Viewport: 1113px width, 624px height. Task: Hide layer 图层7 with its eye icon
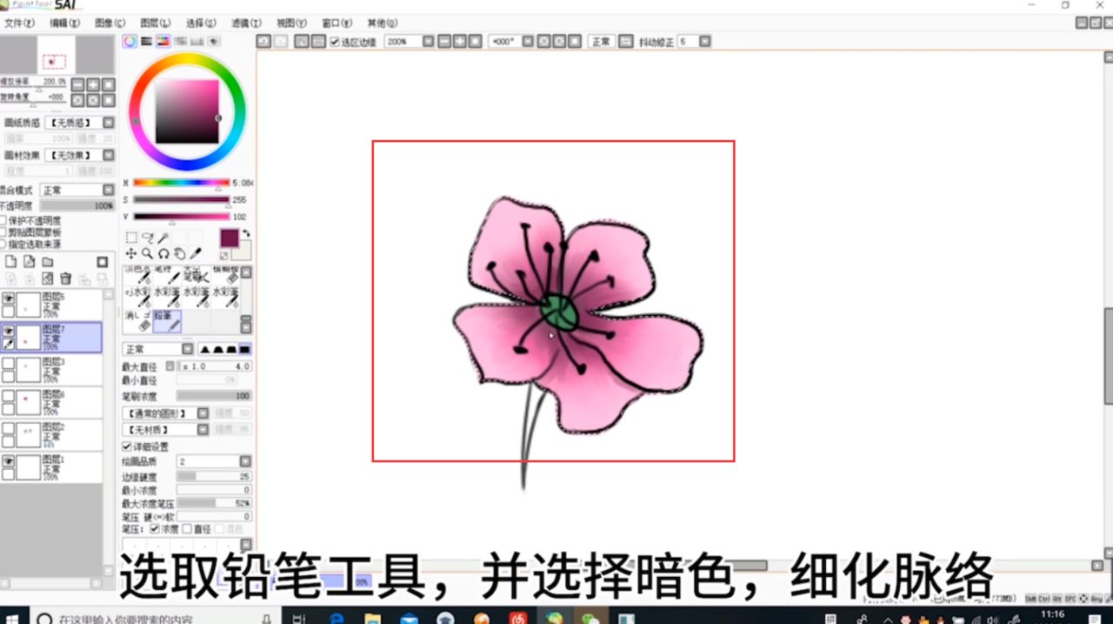pyautogui.click(x=8, y=331)
